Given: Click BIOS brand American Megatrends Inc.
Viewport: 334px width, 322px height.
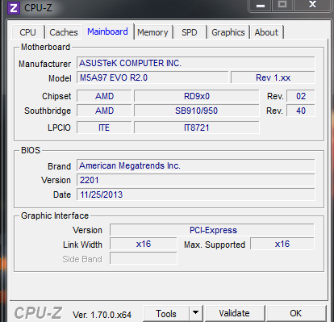Looking at the screenshot, I should (195, 165).
